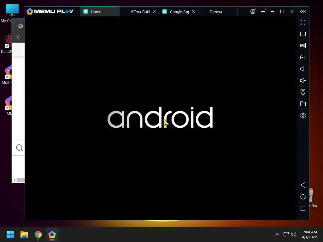Open MEmu settings gear
This screenshot has width=323, height=242.
[x=303, y=115]
